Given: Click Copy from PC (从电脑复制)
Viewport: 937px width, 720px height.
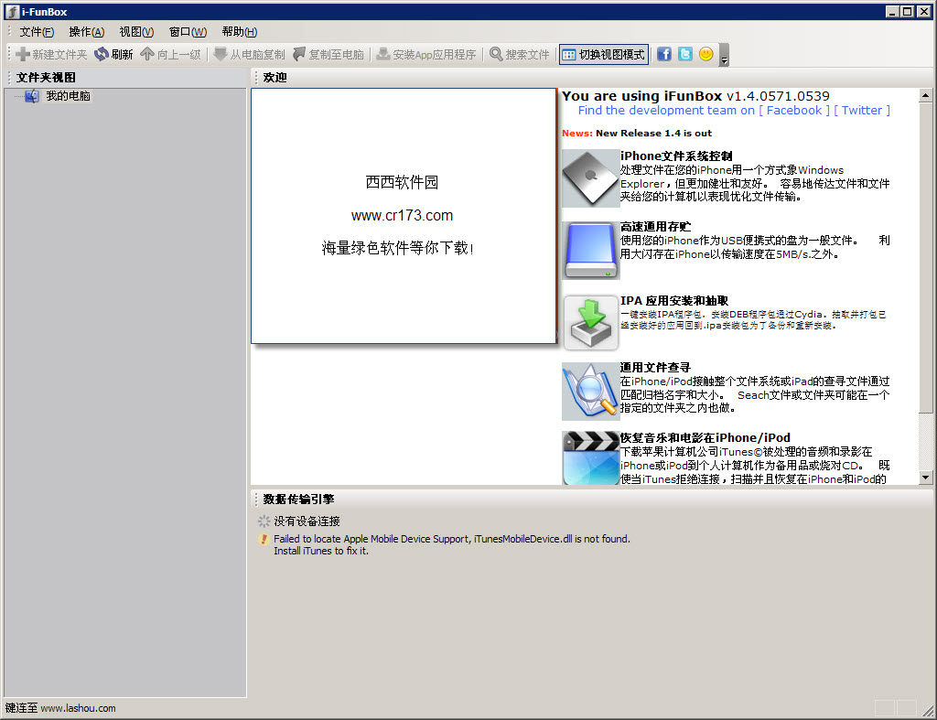Looking at the screenshot, I should (250, 54).
